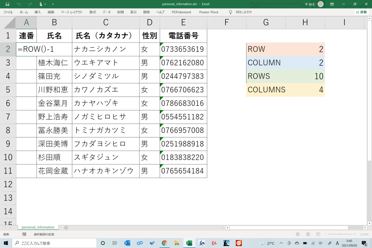Open the ヘルプ ribbon tab
Viewport: 372px width, 248px height.
(x=160, y=12)
